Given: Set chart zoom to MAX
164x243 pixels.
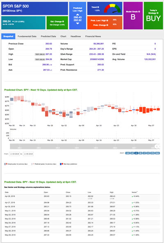Looking at the screenshot, I should click(157, 153).
